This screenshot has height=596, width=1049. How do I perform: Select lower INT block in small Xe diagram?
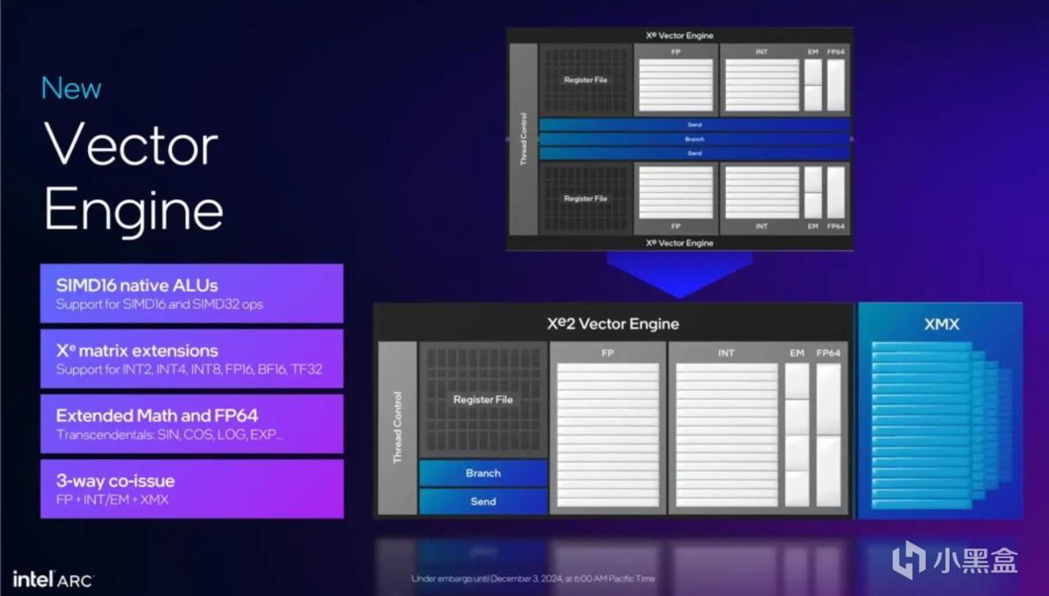pos(761,198)
